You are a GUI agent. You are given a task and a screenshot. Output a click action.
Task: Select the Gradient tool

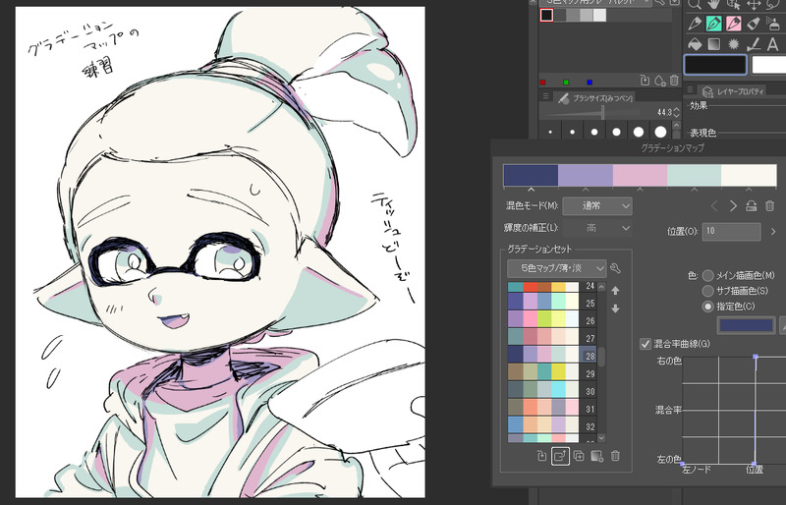[x=714, y=44]
